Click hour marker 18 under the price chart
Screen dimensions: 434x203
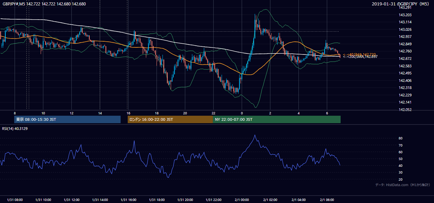pyautogui.click(x=157, y=113)
